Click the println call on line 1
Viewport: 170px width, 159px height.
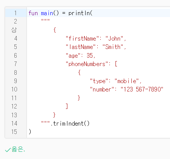[x=79, y=13]
